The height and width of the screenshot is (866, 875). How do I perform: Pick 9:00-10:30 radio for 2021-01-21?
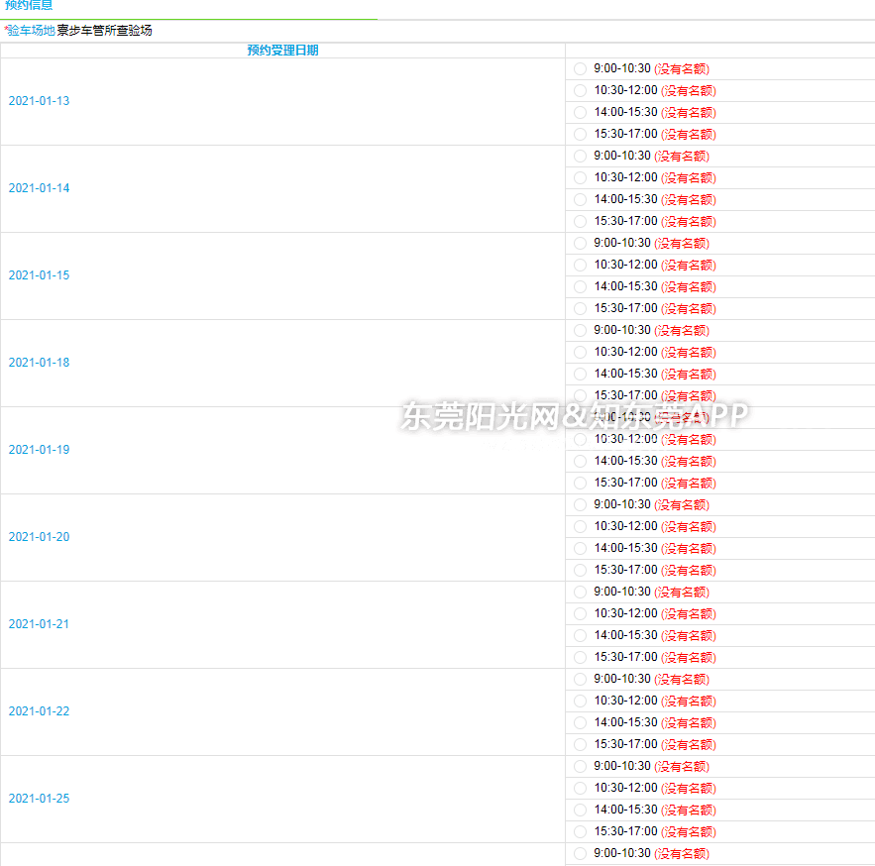click(581, 593)
